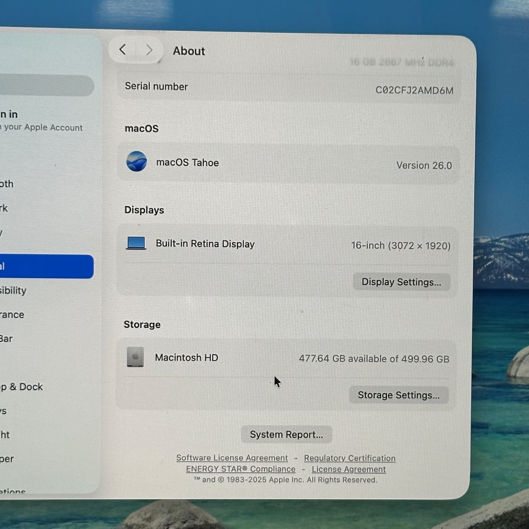
Task: Click the 477.64 GB available text
Action: 374,359
